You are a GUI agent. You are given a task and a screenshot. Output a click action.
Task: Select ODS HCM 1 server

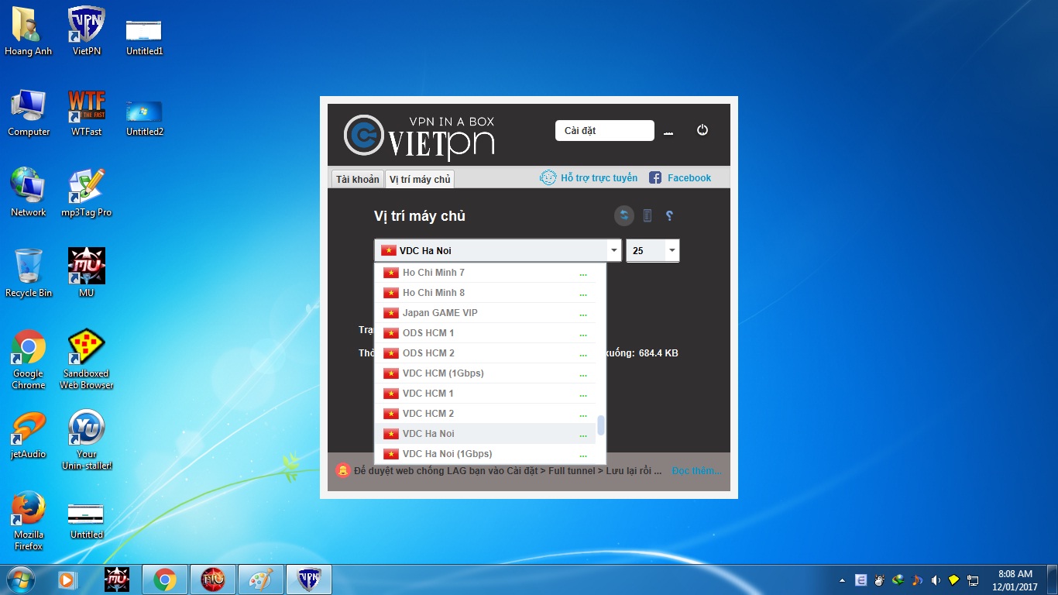click(x=486, y=333)
